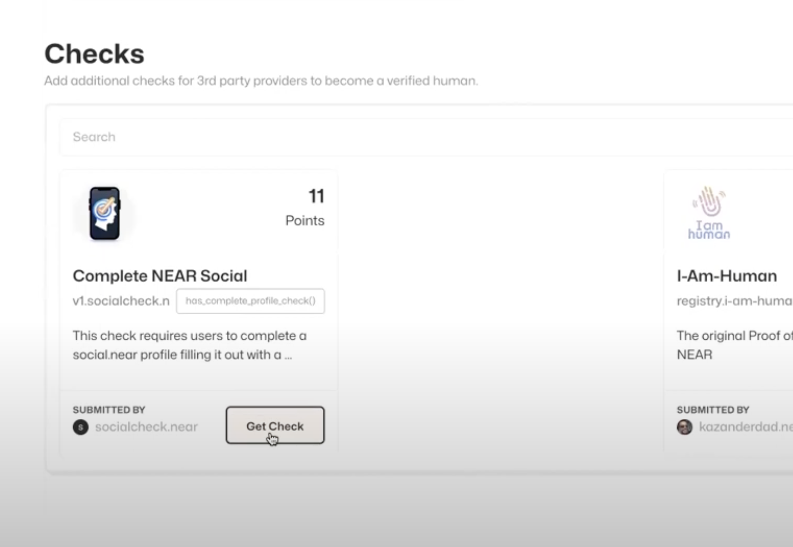Click the Complete NEAR Social phone icon
This screenshot has width=793, height=547.
coord(105,213)
